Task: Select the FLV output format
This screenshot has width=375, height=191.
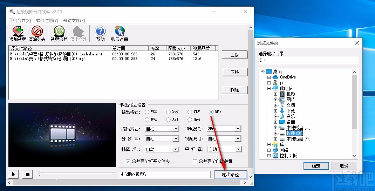Action: 190,112
